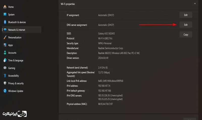Collapse the Wi-Fi properties section chevron
The height and width of the screenshot is (120, 202).
(x=194, y=4)
